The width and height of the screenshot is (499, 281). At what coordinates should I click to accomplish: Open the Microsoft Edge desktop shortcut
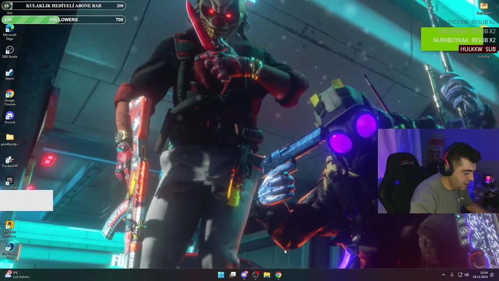10,32
